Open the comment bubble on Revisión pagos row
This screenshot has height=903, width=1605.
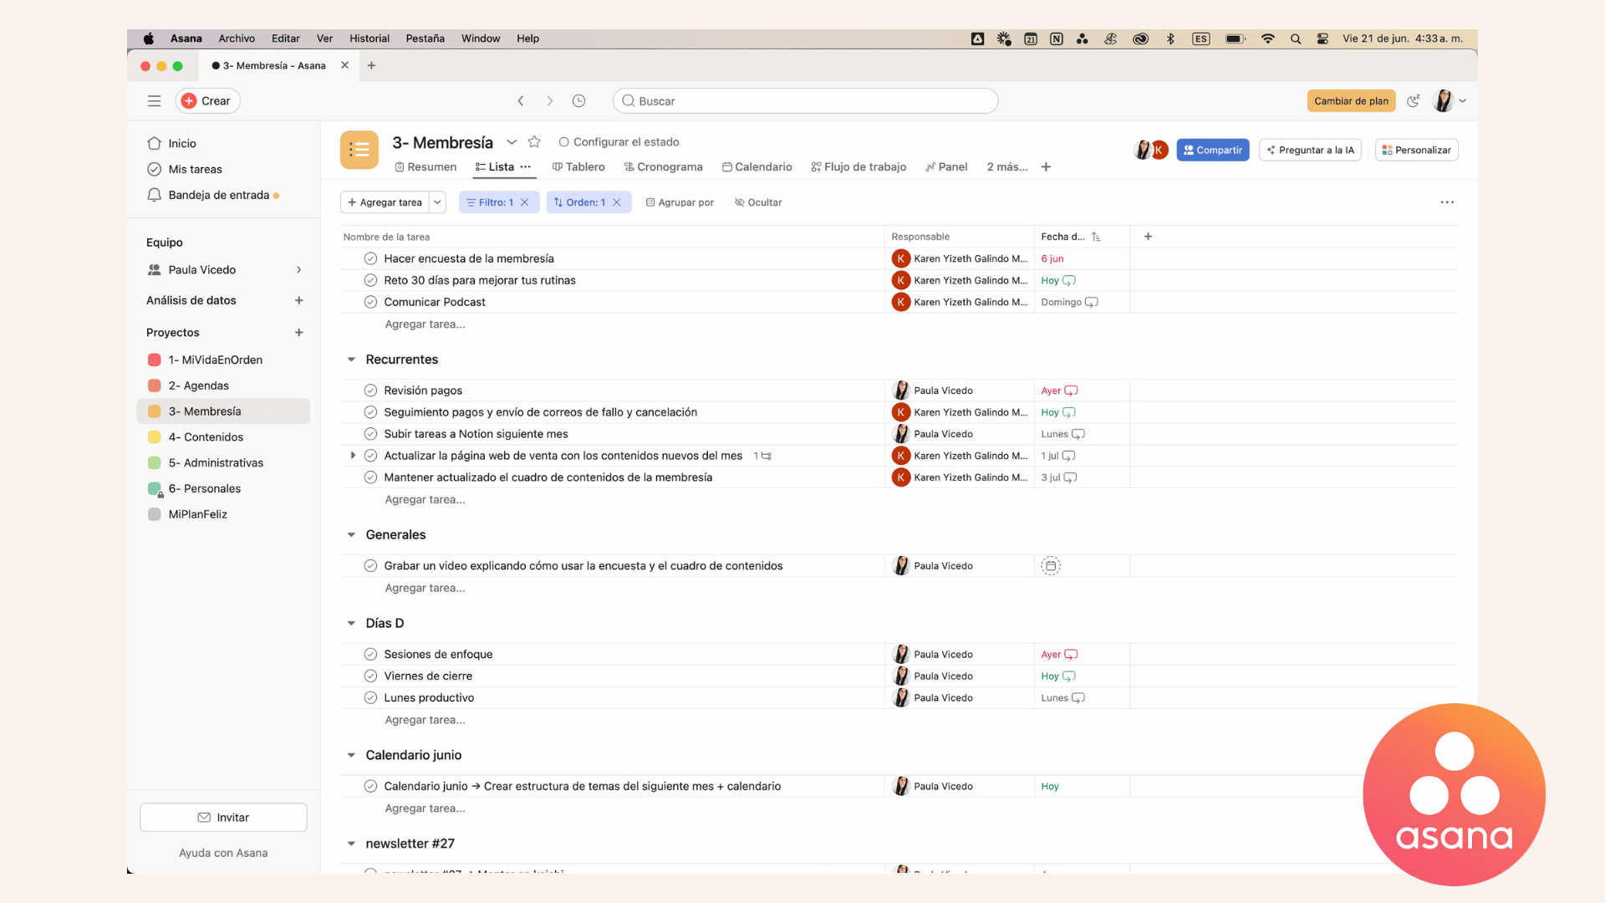[1071, 390]
